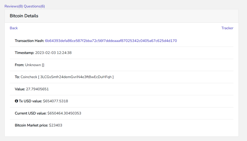
Task: Click the Coincheck address 3LCGsSmfr24dem...
Action: tap(76, 77)
